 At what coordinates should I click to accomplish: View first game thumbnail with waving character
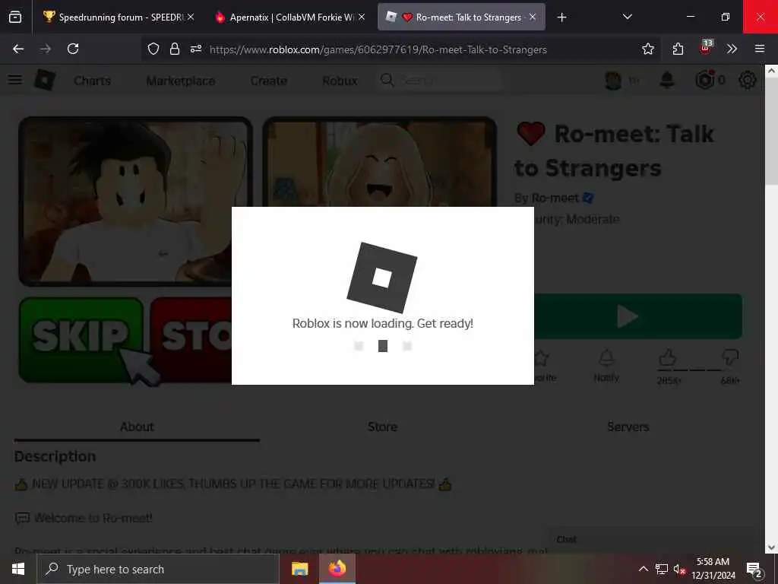click(135, 201)
